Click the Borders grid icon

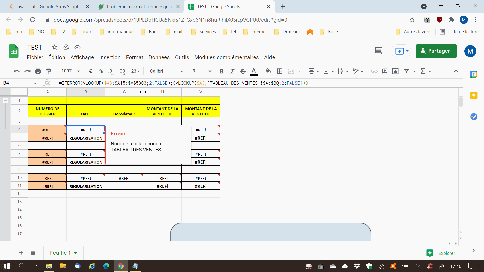coord(280,71)
